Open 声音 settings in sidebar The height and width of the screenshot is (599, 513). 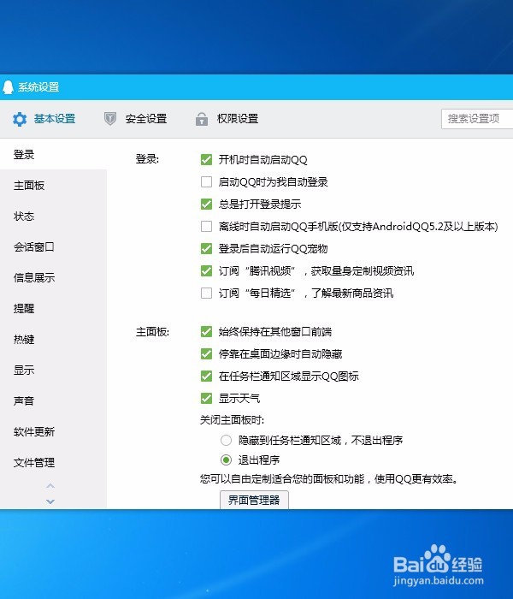point(24,401)
